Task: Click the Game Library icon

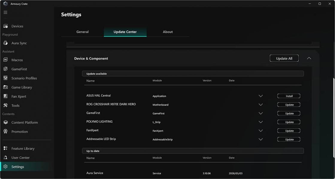Action: pyautogui.click(x=6, y=87)
